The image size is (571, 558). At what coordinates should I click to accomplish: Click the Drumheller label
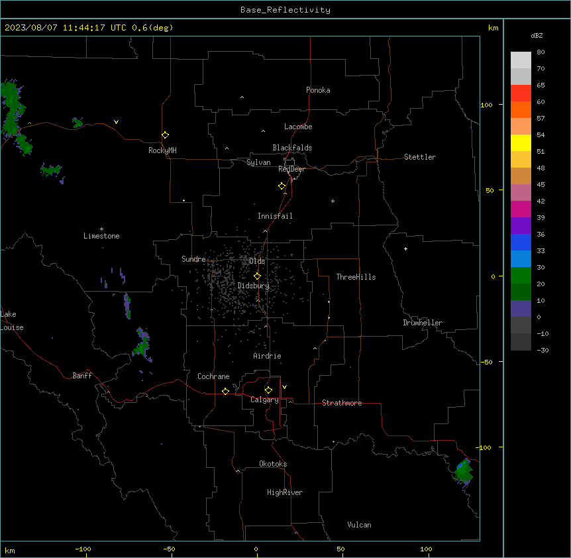tap(423, 323)
